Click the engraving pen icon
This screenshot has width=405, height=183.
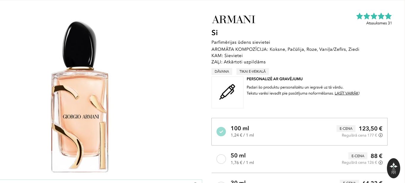[x=227, y=92]
